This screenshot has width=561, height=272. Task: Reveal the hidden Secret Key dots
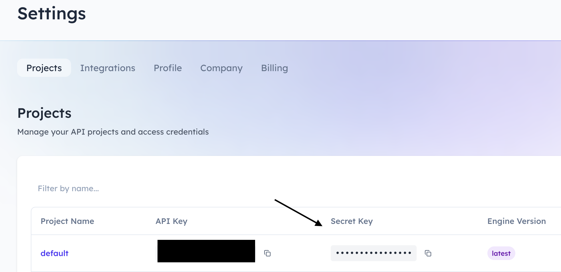click(x=373, y=253)
